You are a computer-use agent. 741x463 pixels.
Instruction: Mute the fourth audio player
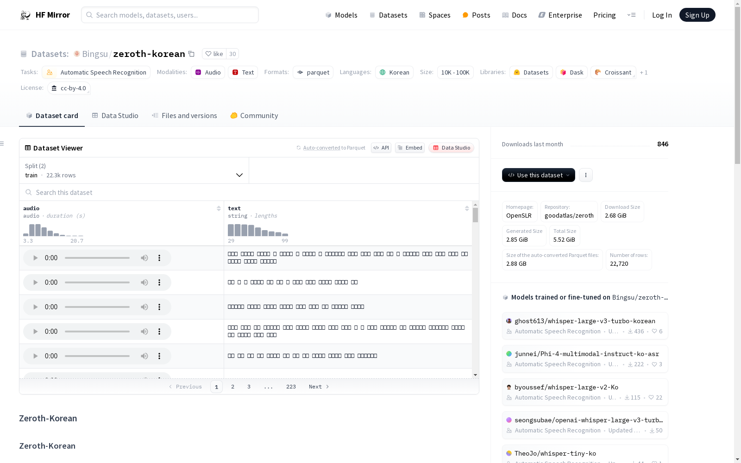tap(144, 332)
